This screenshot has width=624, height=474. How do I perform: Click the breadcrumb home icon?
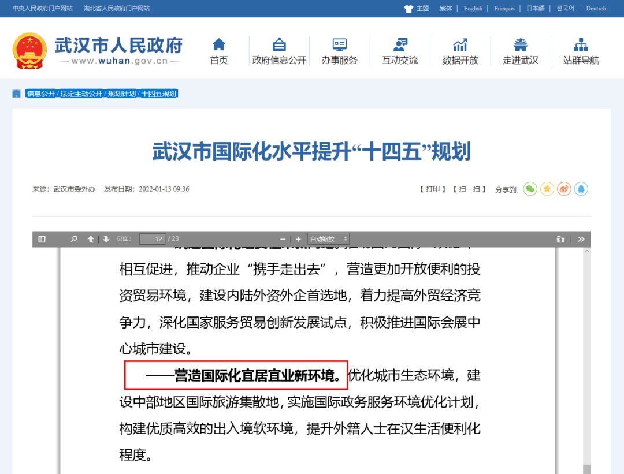[16, 94]
